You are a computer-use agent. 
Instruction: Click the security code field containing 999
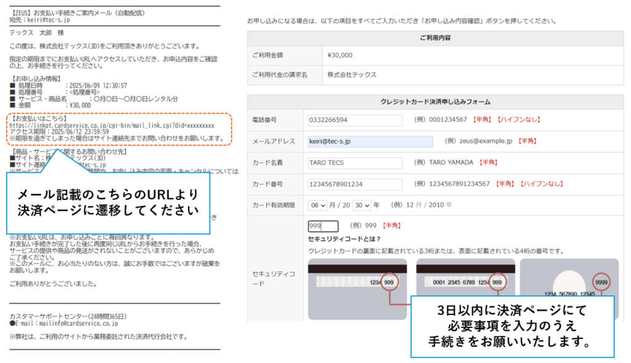323,226
